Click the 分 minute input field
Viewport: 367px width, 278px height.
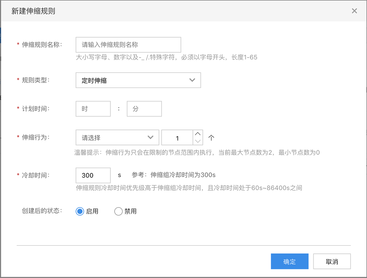point(144,109)
